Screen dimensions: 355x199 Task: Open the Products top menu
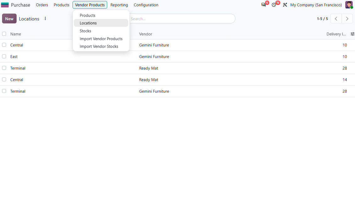[x=61, y=5]
